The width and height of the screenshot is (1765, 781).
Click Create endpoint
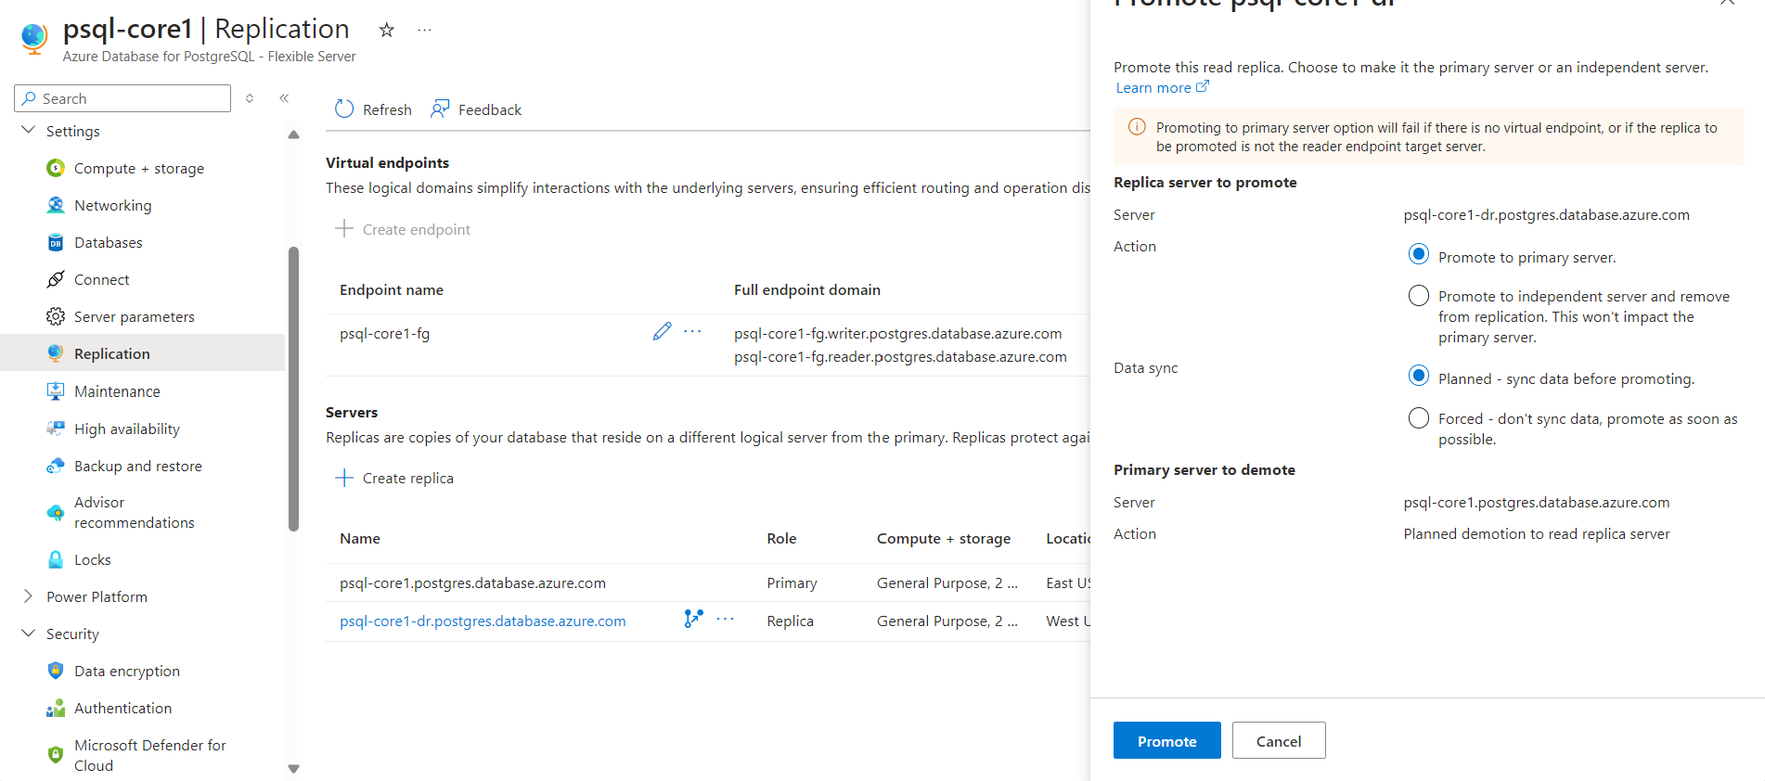click(x=403, y=229)
